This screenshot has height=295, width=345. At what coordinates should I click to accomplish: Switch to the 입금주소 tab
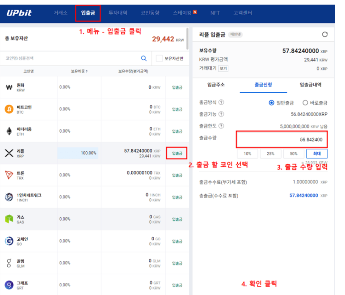click(x=216, y=85)
